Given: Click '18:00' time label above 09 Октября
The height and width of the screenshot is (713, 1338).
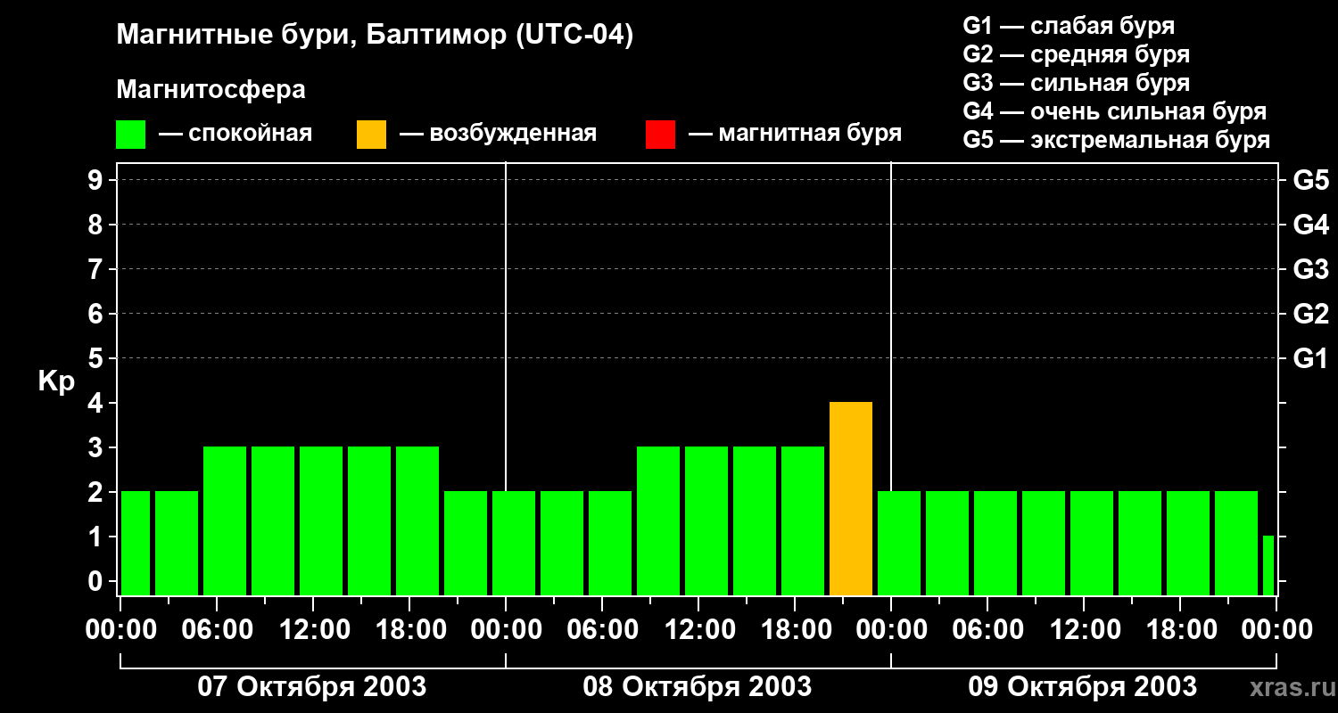Looking at the screenshot, I should pos(1180,630).
